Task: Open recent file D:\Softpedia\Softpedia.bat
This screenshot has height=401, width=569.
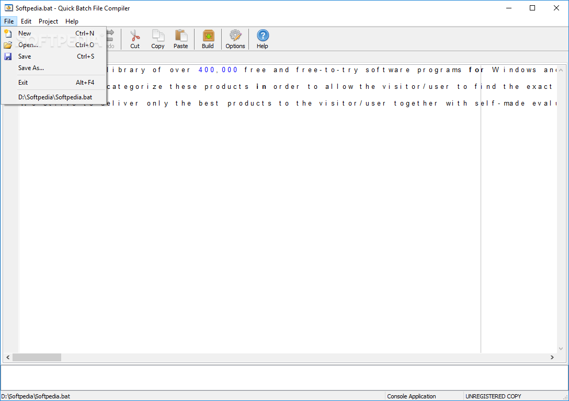Action: [54, 97]
